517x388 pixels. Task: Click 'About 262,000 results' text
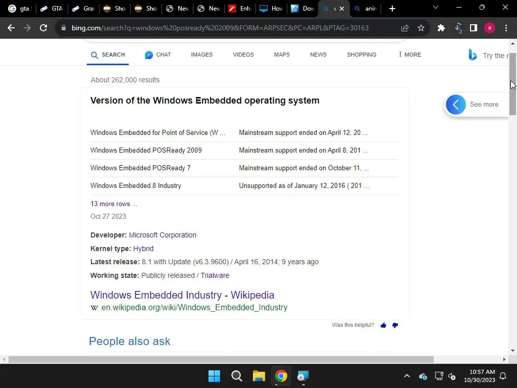125,80
